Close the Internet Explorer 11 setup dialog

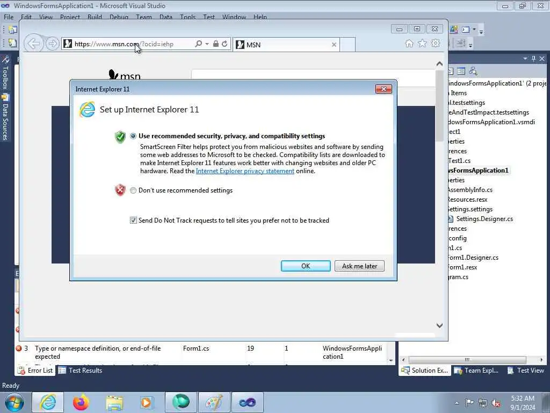click(383, 89)
